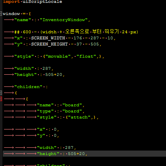Click the "style" key containing "movable"
This screenshot has width=166, height=166.
coord(24,56)
